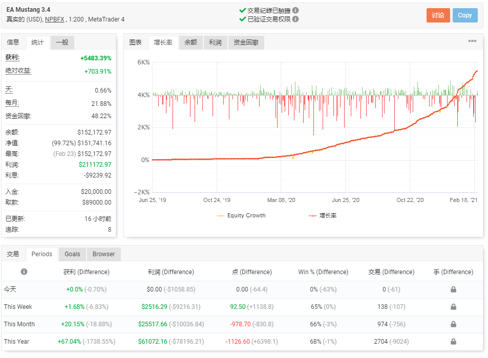Switch to the Browser tab
The height and width of the screenshot is (358, 488).
[x=103, y=254]
